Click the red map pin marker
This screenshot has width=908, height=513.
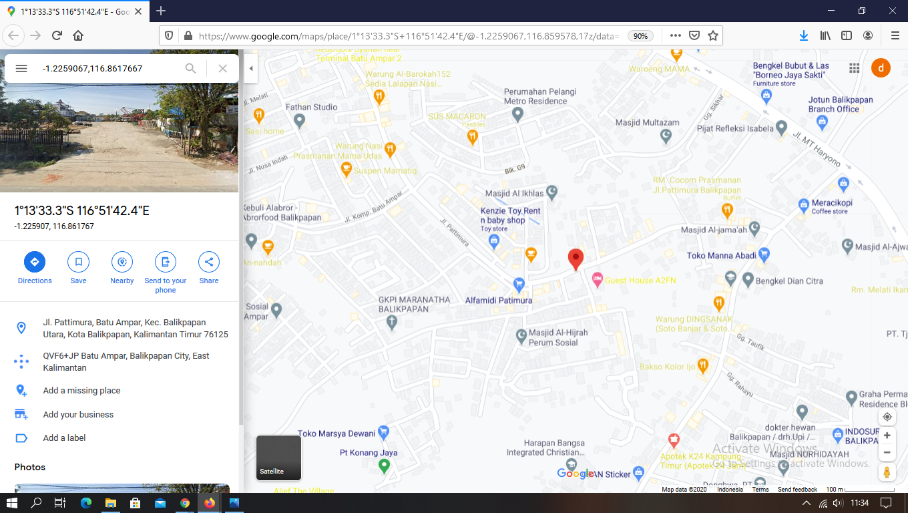click(576, 259)
